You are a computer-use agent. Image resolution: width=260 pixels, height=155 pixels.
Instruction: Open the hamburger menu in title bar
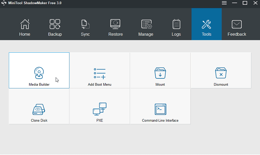tap(224, 3)
